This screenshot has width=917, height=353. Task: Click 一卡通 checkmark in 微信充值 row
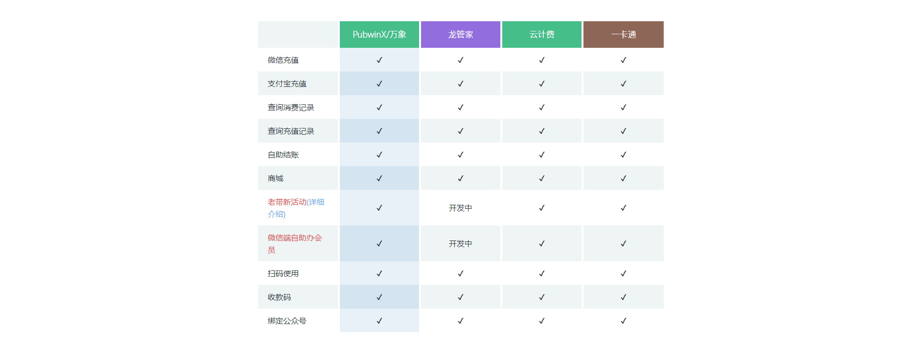point(624,60)
